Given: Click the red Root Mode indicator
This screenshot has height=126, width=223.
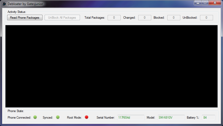Looking at the screenshot, I should [x=87, y=117].
